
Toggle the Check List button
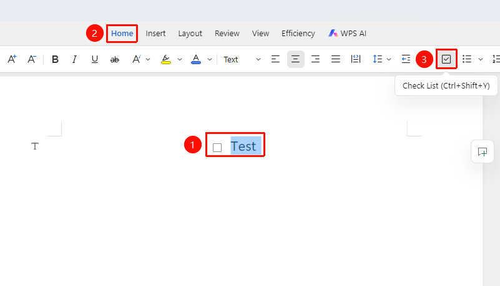pyautogui.click(x=446, y=59)
